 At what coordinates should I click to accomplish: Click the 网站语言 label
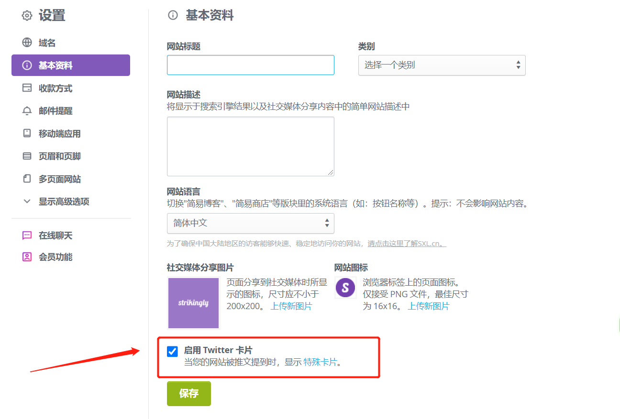184,193
